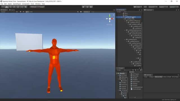The image size is (180, 101).
Task: Toggle Clear on Play in Console
Action: coord(158,77)
